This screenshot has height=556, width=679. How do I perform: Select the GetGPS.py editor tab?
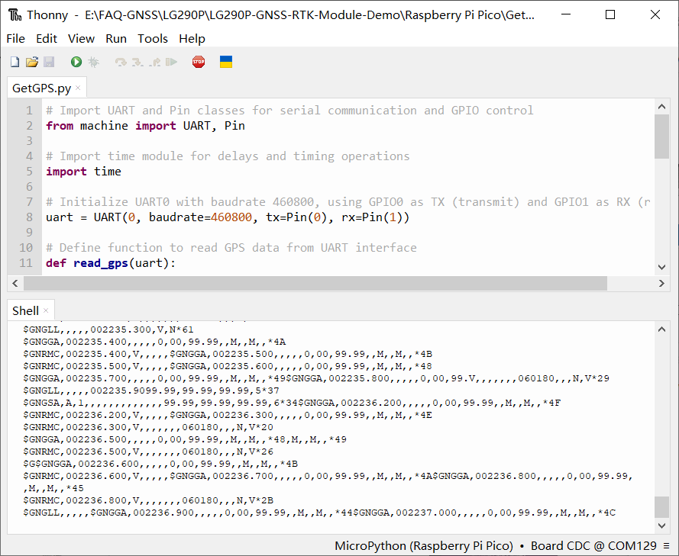pyautogui.click(x=41, y=88)
